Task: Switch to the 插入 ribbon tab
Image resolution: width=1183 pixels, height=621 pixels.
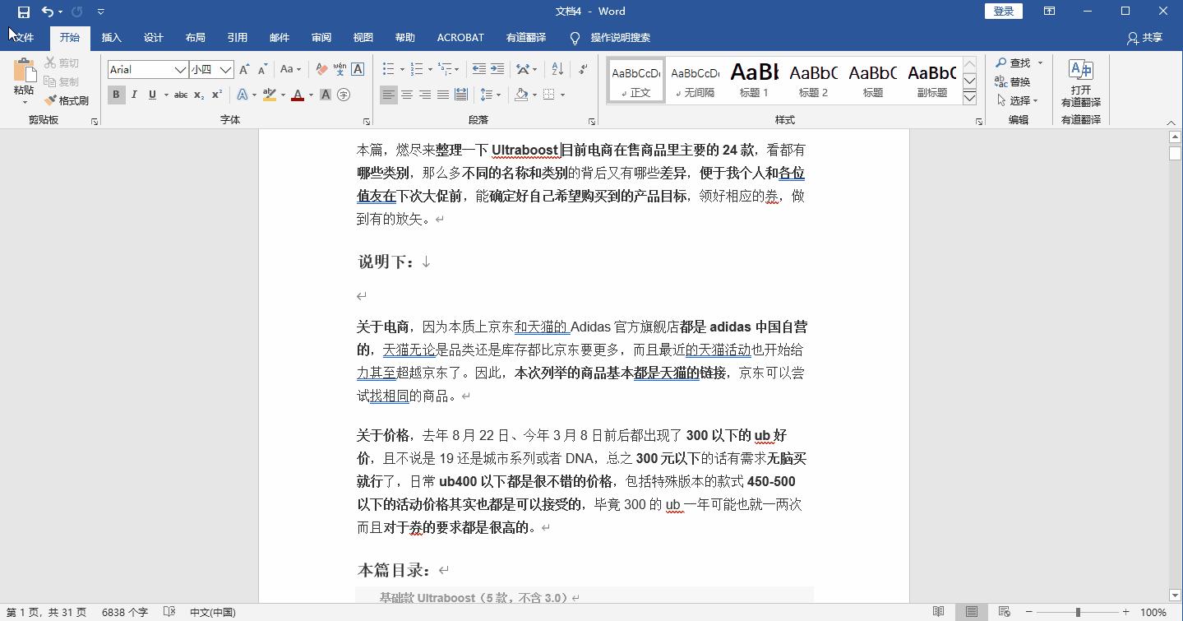Action: point(111,37)
